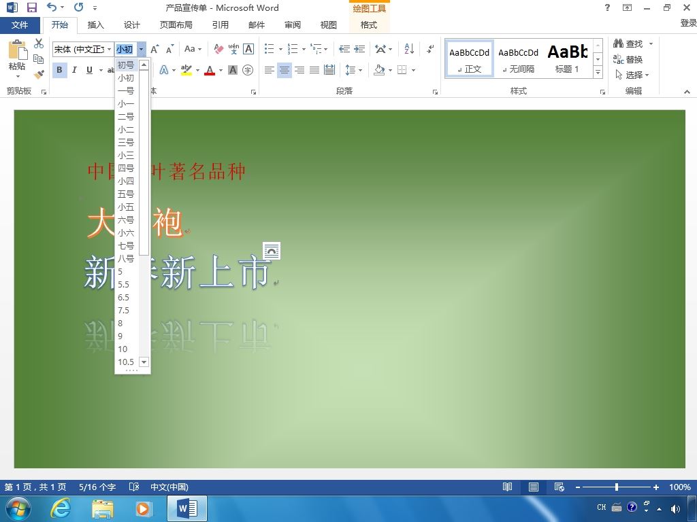Click the layout options icon beside text box
Viewport: 697px width, 522px height.
272,251
